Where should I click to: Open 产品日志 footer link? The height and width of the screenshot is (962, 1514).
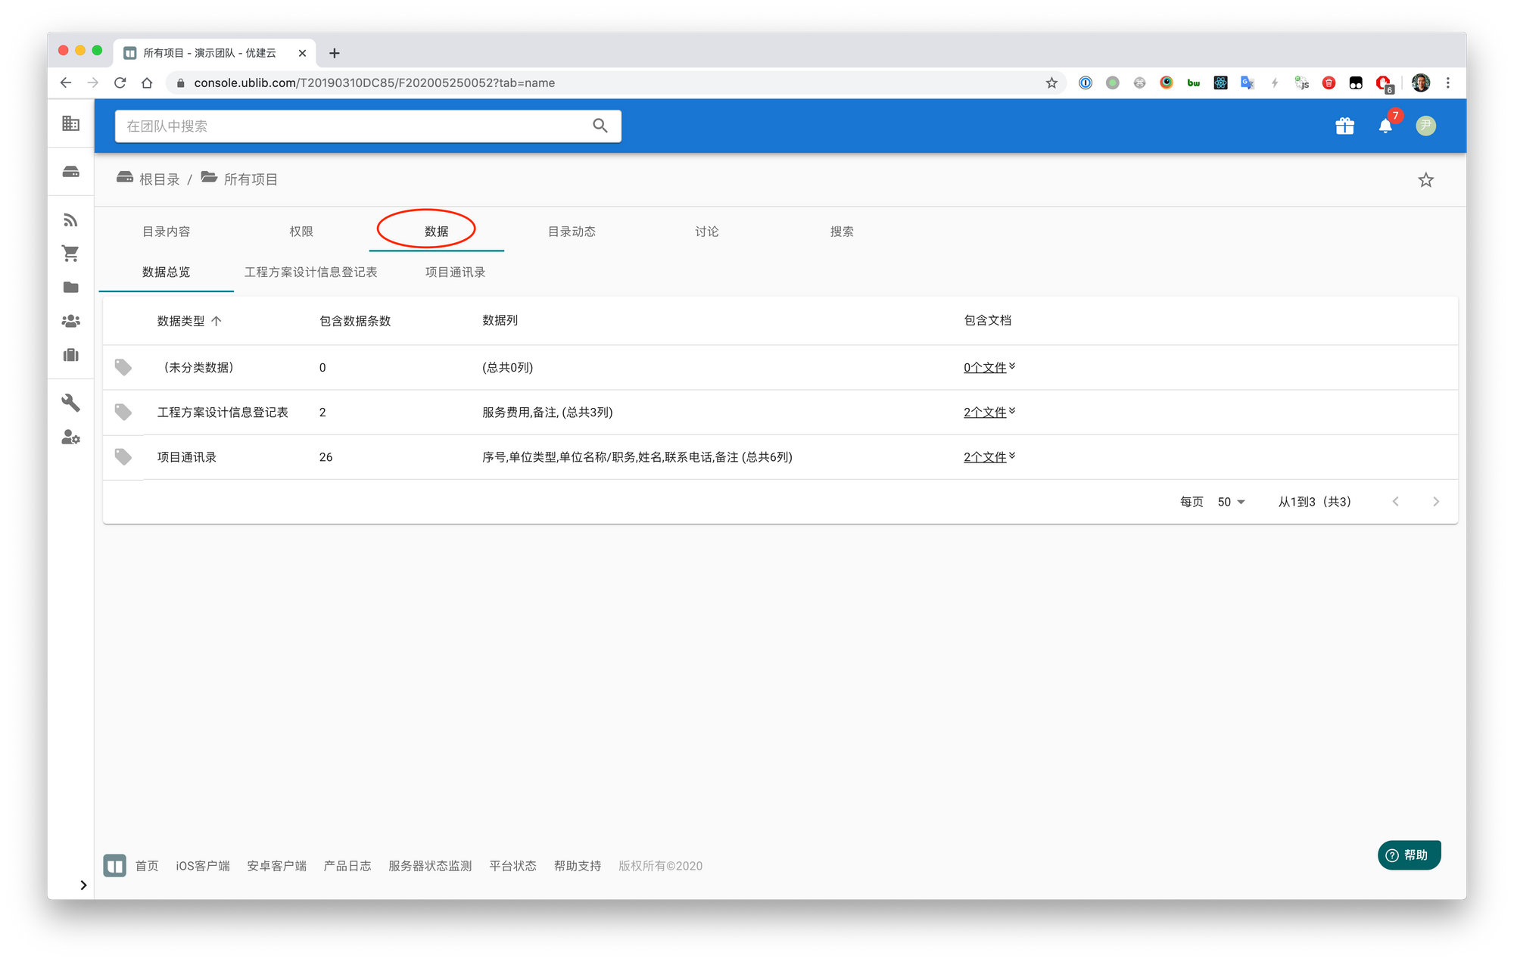(x=347, y=866)
